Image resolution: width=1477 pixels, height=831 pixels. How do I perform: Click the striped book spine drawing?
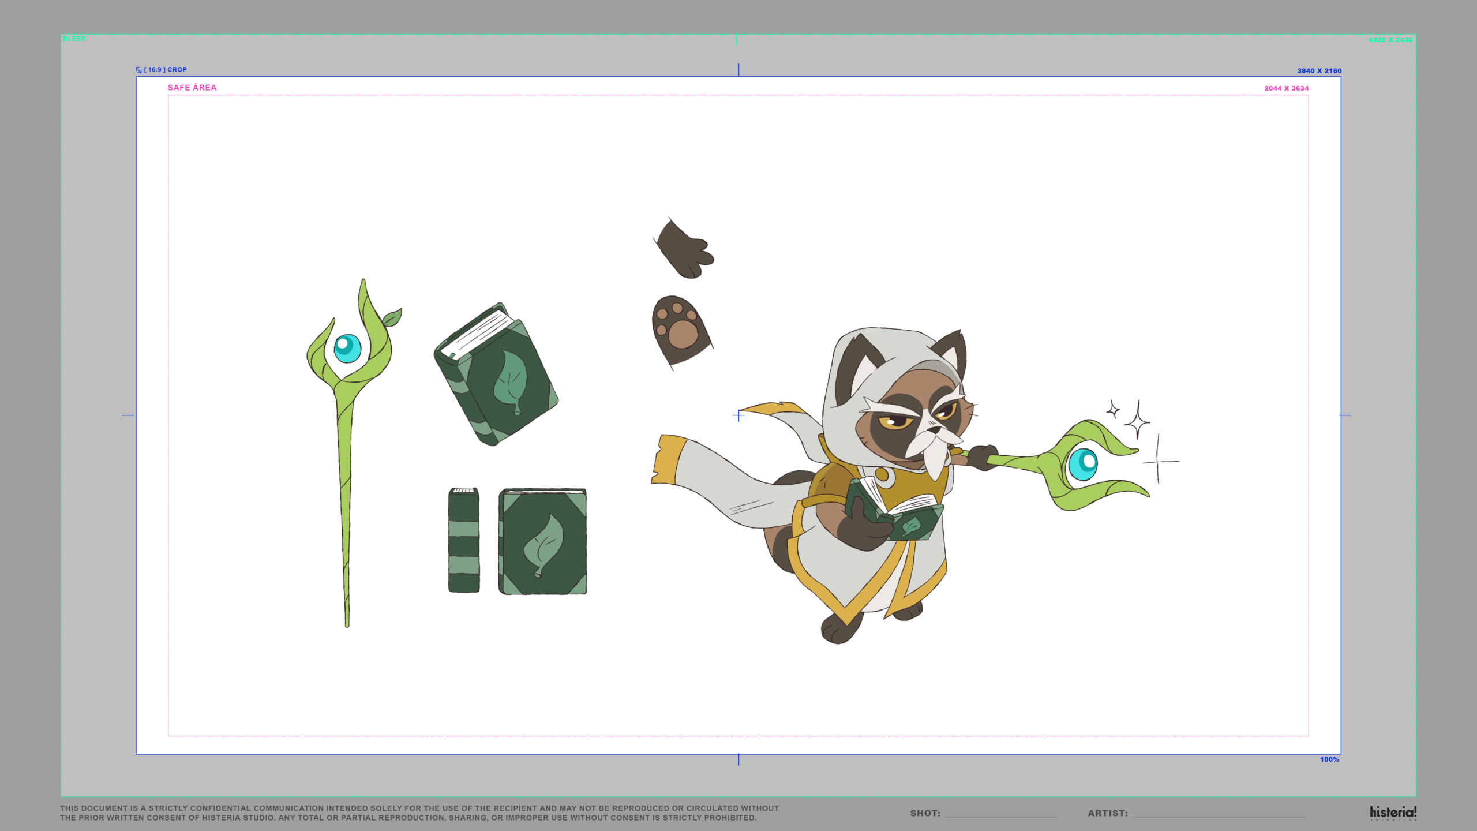coord(464,540)
